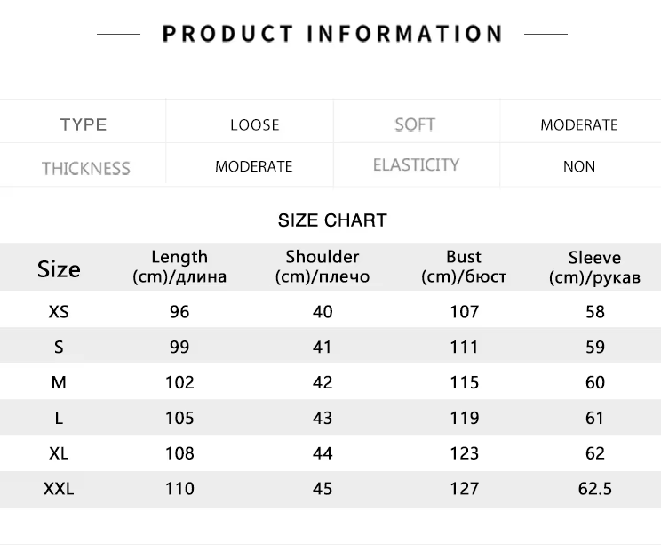Click the SIZE CHART title
Image resolution: width=661 pixels, height=552 pixels.
[x=332, y=220]
